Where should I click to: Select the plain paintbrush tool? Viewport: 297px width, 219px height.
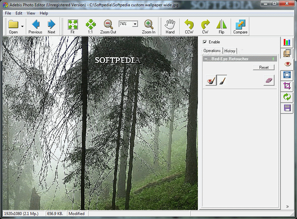coord(222,80)
